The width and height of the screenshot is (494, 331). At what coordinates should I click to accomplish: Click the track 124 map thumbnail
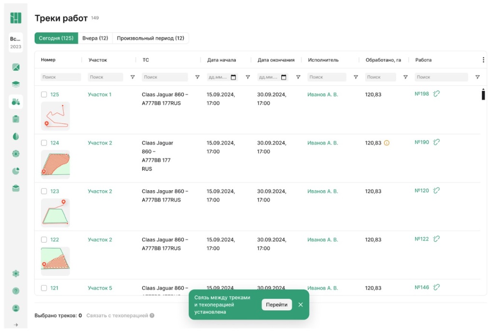point(55,164)
